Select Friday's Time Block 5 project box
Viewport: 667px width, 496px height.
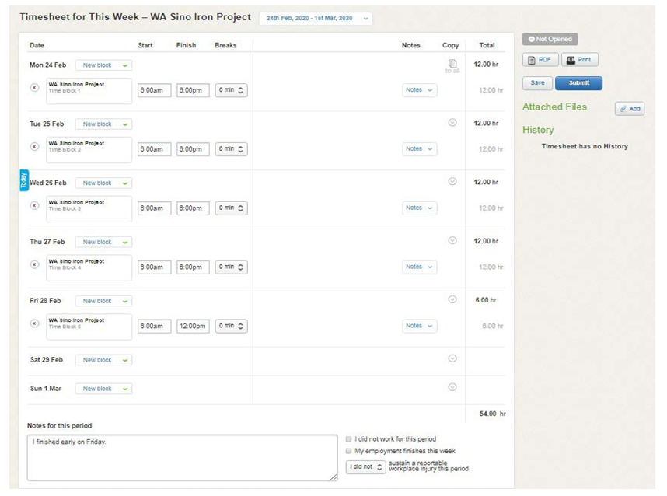(89, 327)
